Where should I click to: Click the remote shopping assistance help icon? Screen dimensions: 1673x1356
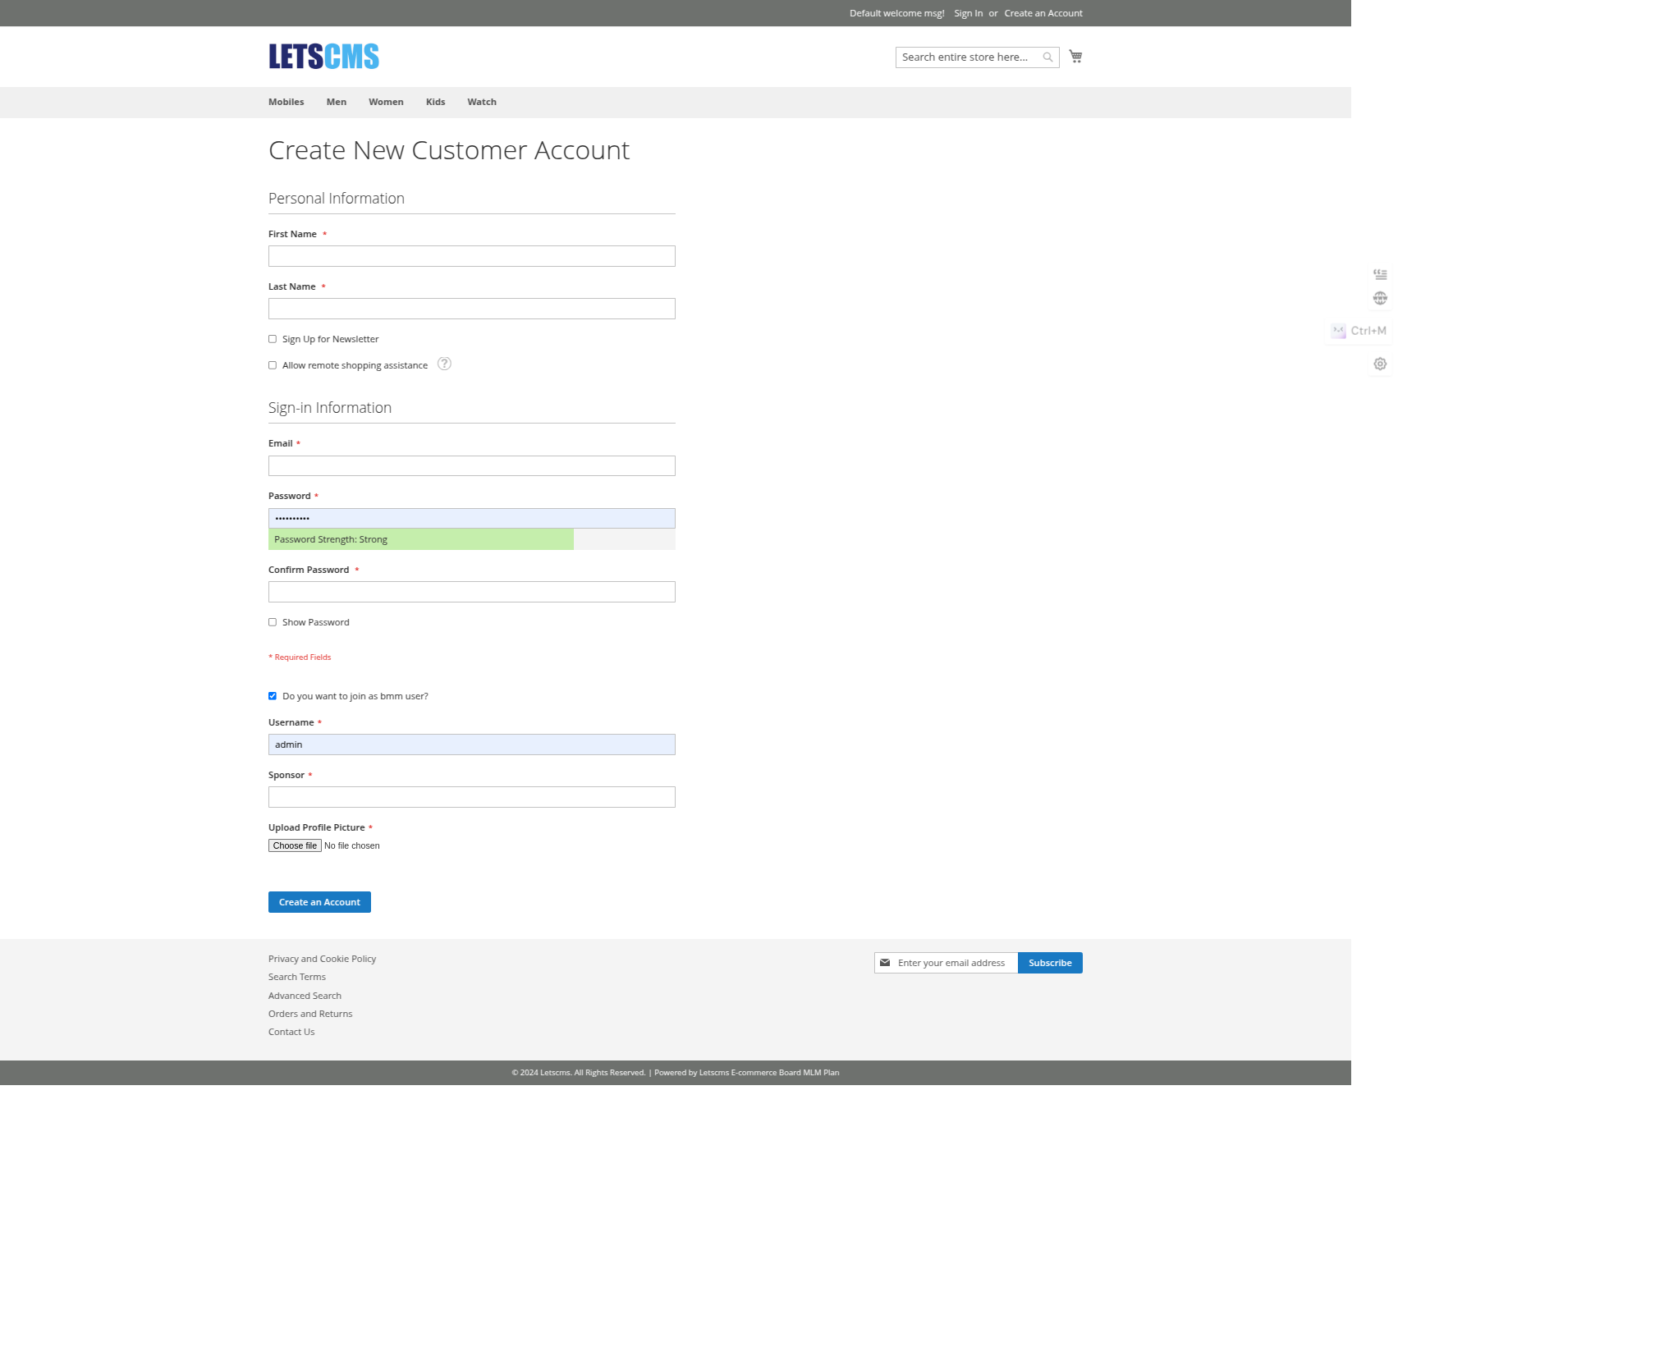(444, 364)
